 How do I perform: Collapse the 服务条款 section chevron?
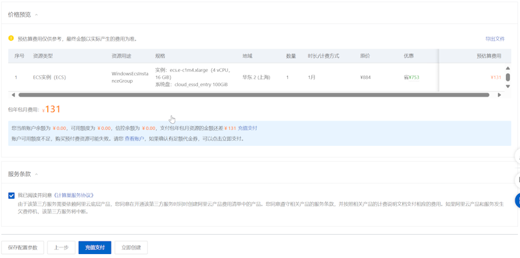[x=37, y=174]
